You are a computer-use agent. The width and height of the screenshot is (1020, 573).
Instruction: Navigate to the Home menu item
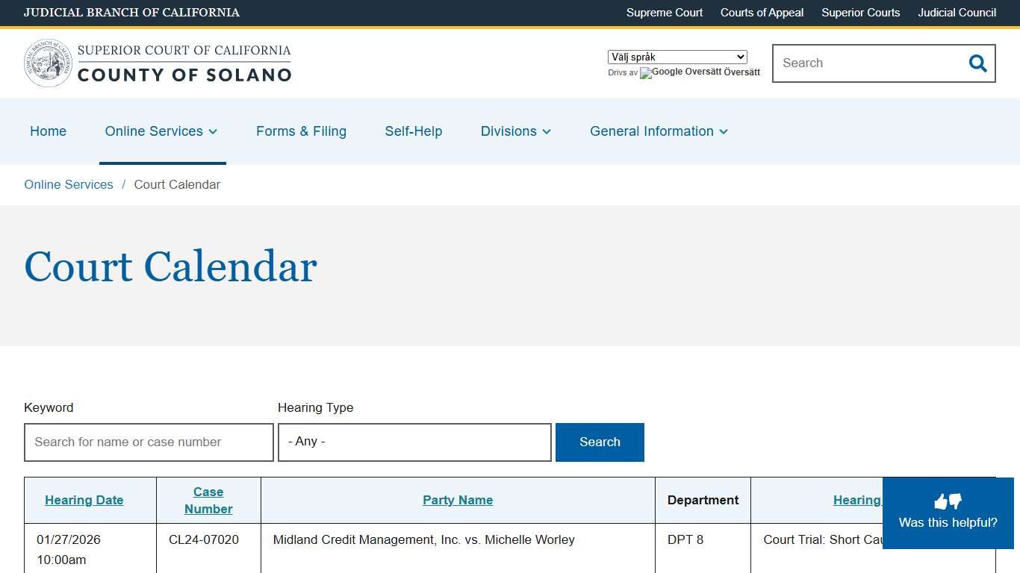tap(48, 131)
